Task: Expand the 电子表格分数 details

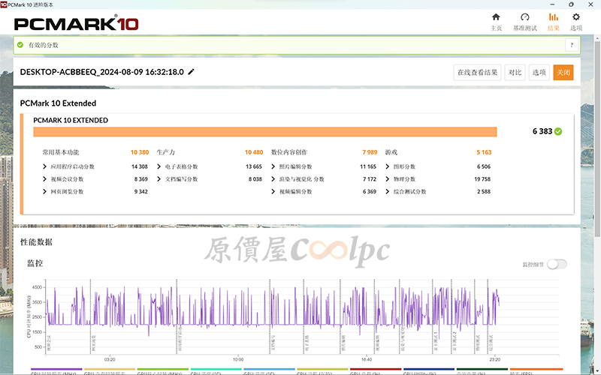Action: [x=159, y=166]
